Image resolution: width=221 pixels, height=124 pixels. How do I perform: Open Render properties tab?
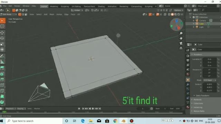pos(188,56)
